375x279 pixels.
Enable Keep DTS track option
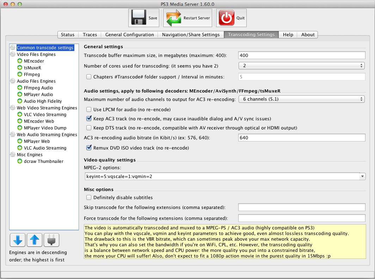tap(89, 128)
